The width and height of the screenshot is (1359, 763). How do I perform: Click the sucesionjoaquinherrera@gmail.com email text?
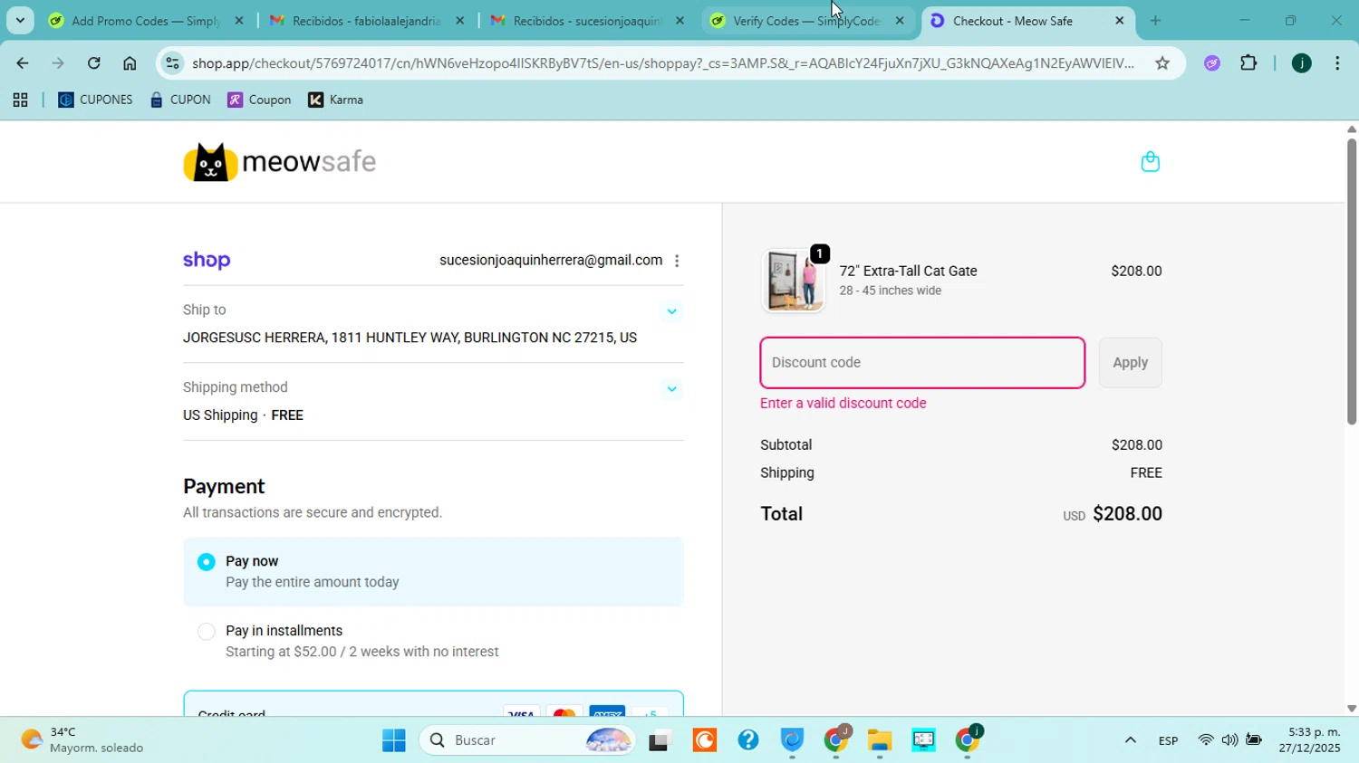pyautogui.click(x=551, y=261)
